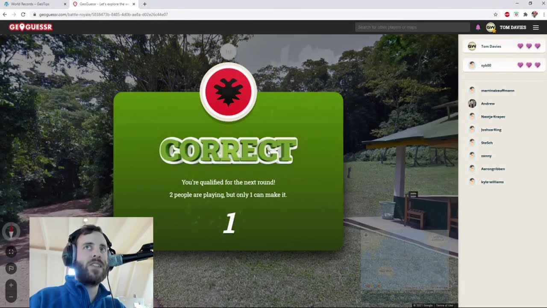Image resolution: width=547 pixels, height=308 pixels.
Task: Open the Chrome profile avatar
Action: point(534,15)
